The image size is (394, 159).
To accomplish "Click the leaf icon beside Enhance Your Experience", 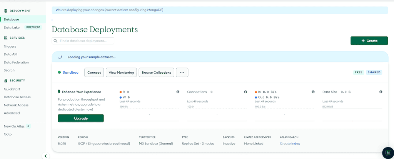I will tap(59, 92).
